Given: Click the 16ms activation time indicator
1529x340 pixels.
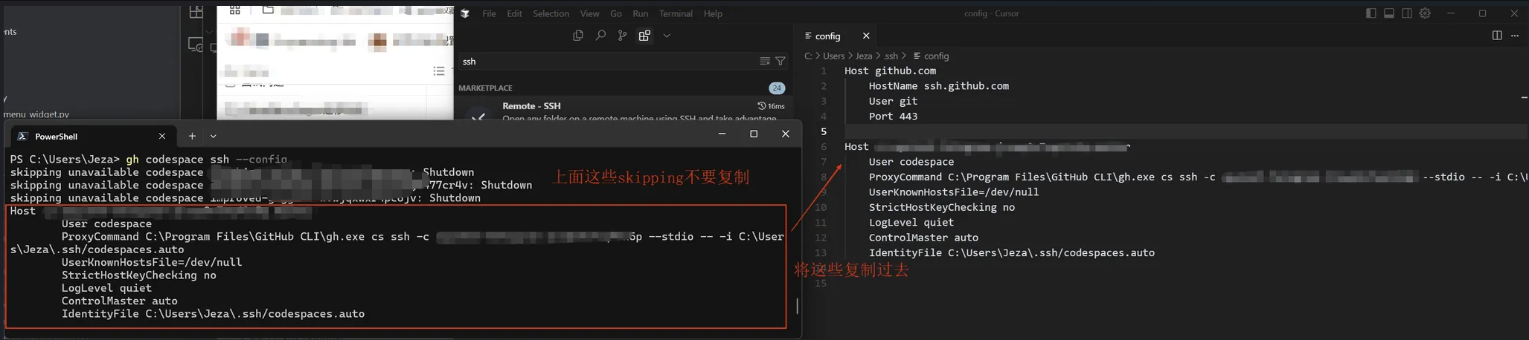Looking at the screenshot, I should tap(771, 106).
